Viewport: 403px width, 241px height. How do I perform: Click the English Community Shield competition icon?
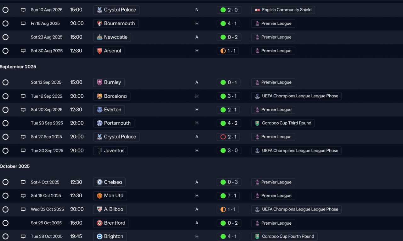[x=257, y=10]
